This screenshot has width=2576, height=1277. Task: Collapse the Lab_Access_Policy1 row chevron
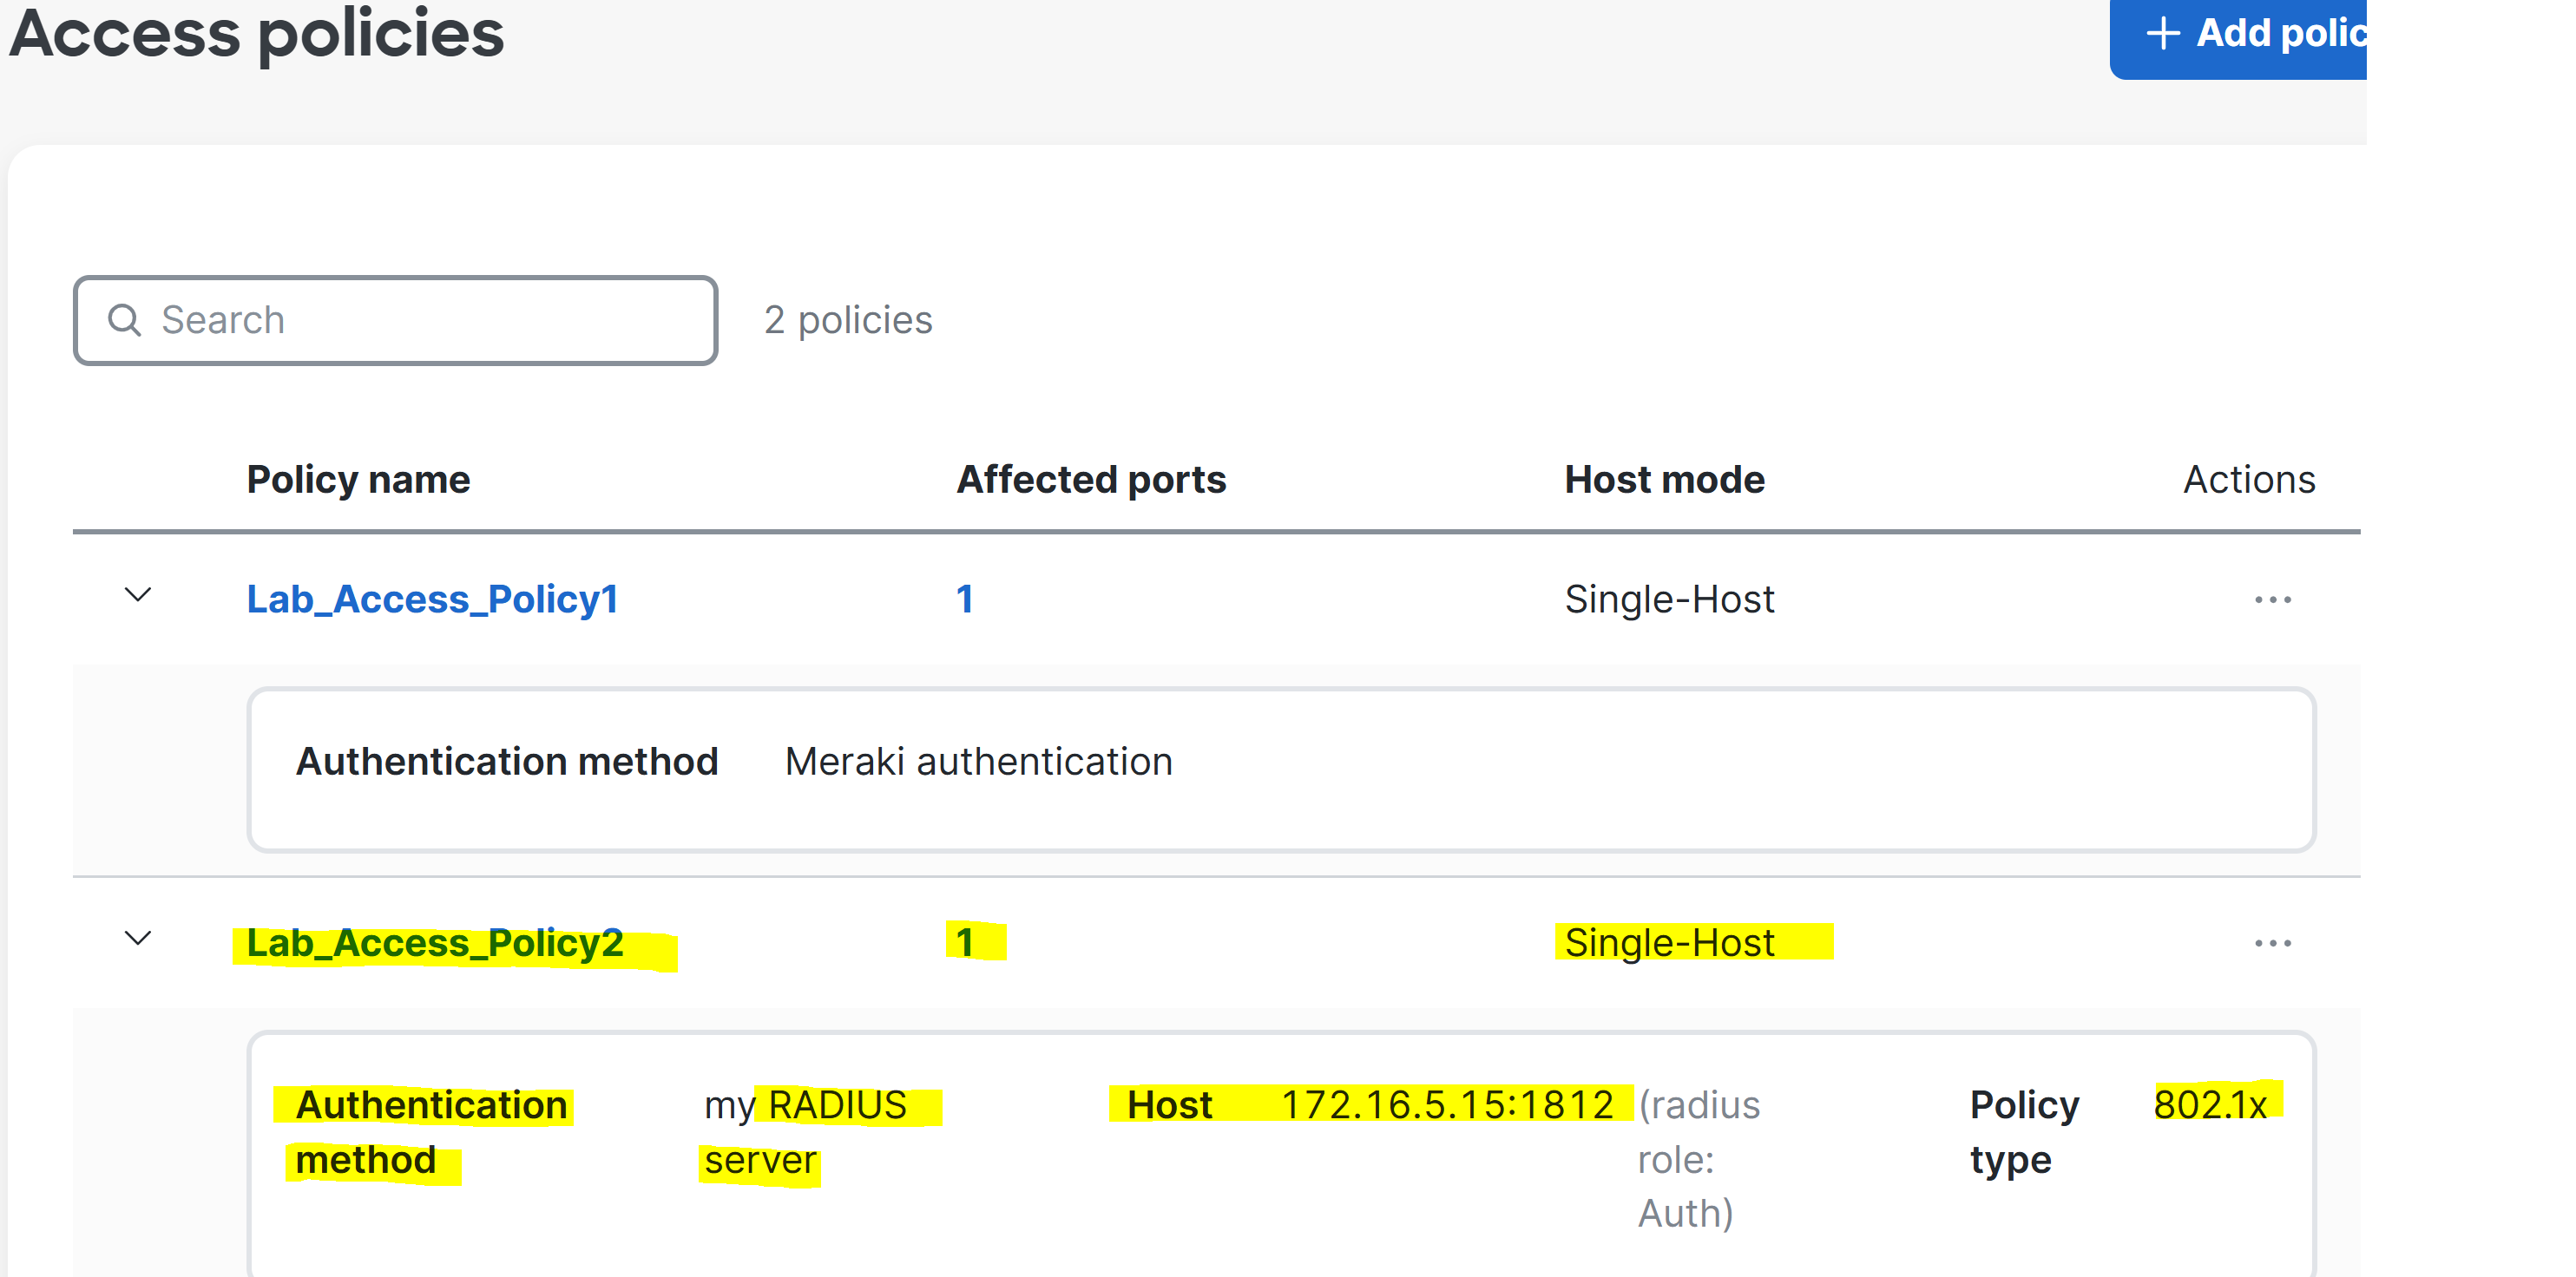pyautogui.click(x=138, y=595)
